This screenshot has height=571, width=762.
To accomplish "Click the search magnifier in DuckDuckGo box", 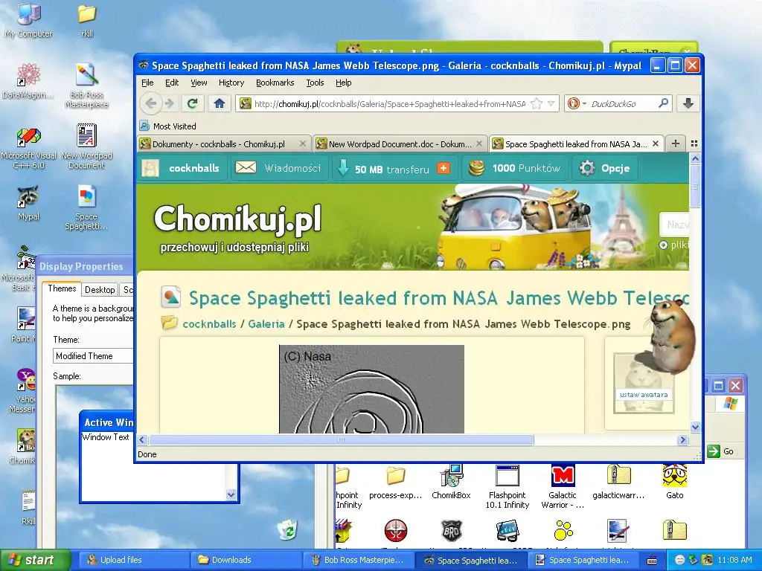I will pyautogui.click(x=663, y=103).
